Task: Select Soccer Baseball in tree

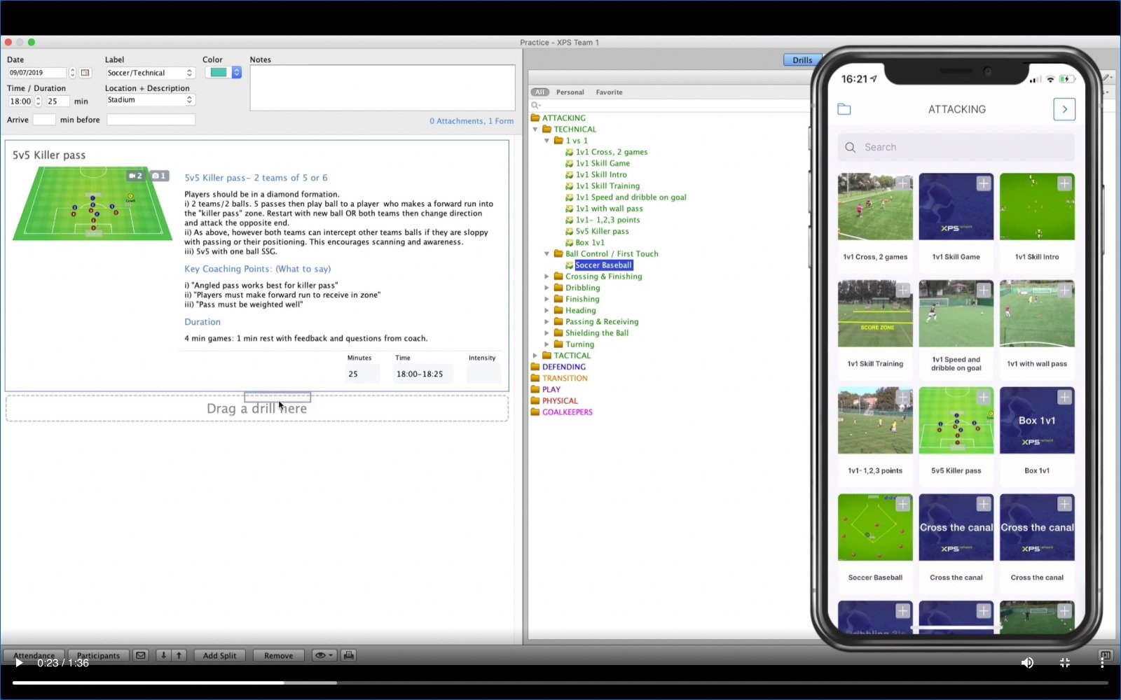Action: click(x=603, y=265)
